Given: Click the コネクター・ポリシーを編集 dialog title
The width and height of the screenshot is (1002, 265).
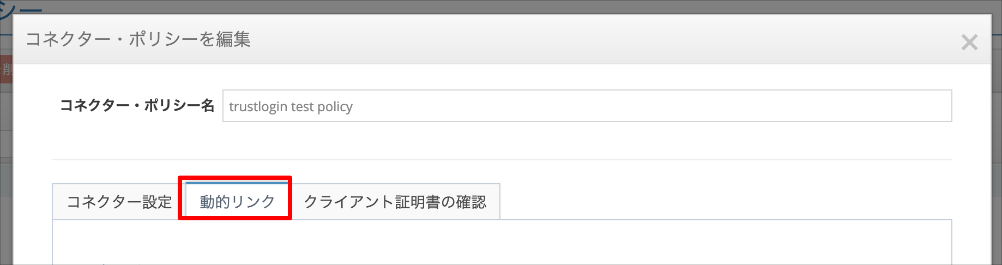Looking at the screenshot, I should pos(138,39).
